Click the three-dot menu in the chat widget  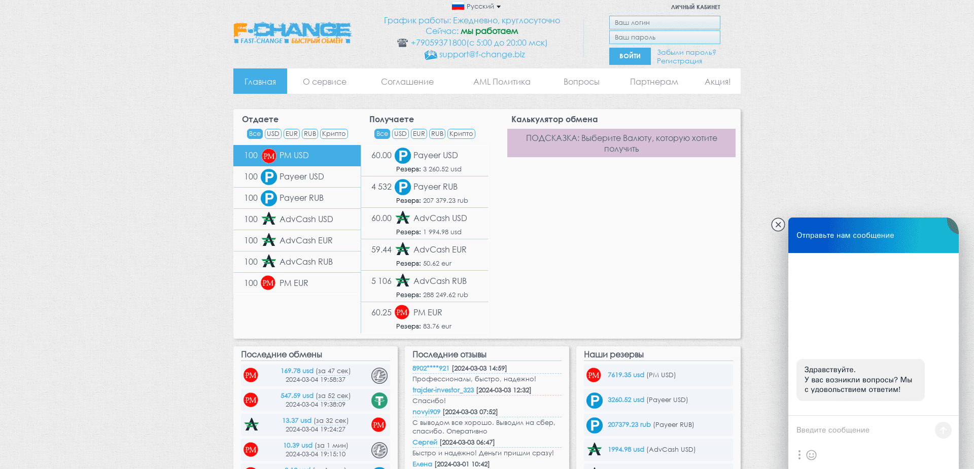tap(799, 455)
